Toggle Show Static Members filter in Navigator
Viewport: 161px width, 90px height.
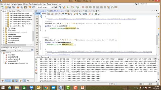(x=10, y=81)
